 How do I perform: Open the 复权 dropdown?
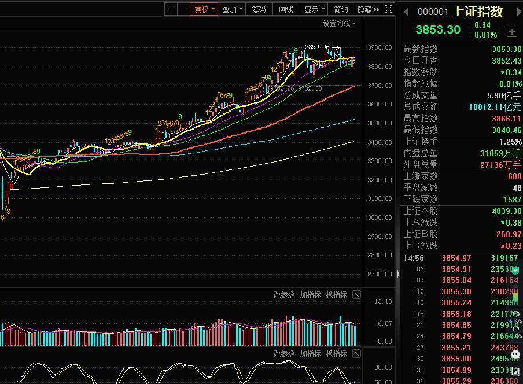tap(204, 9)
